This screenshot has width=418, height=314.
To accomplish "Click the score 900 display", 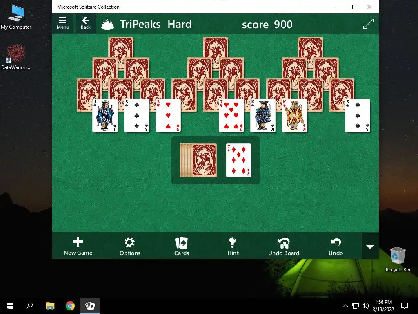I will pyautogui.click(x=267, y=25).
